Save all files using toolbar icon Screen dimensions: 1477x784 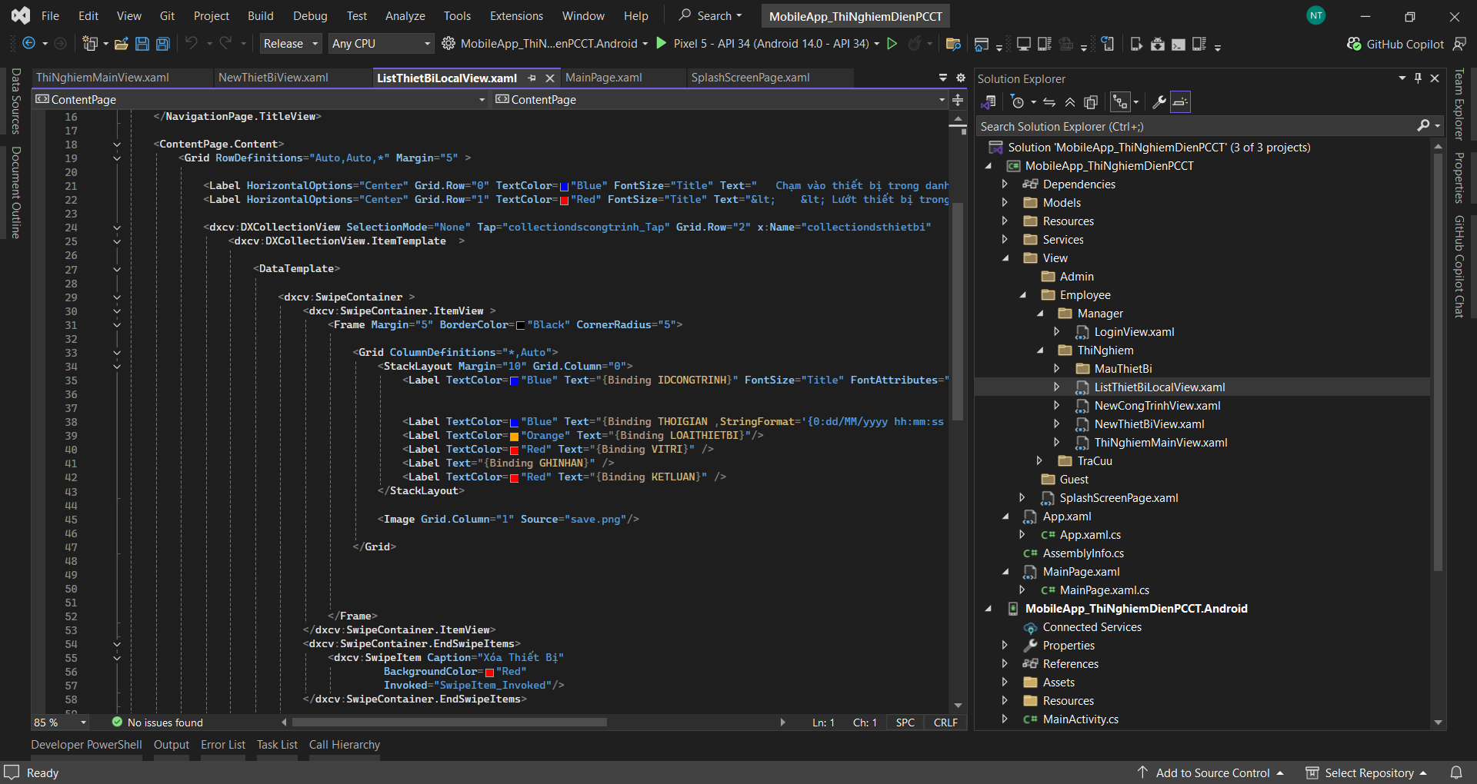[162, 44]
